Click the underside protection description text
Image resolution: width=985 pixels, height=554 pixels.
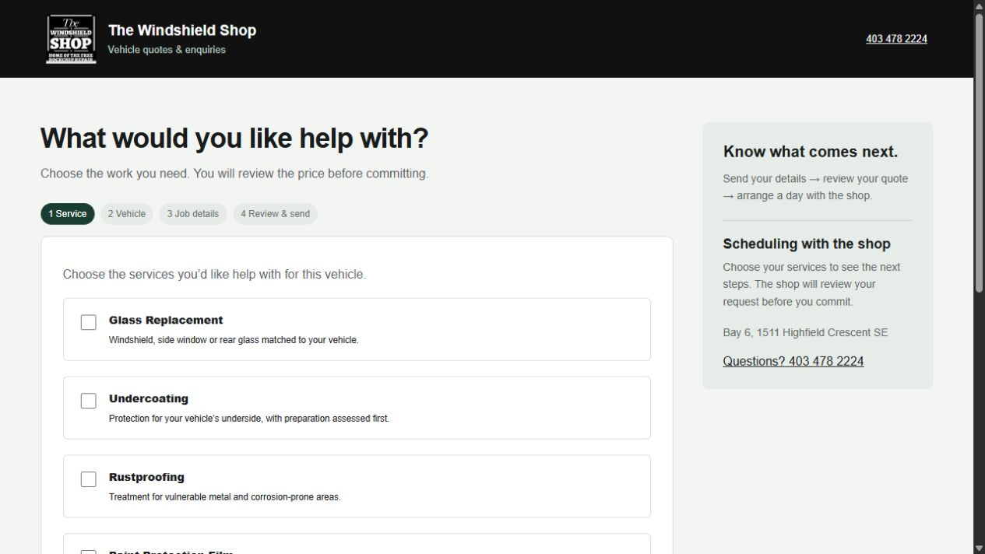(x=249, y=419)
